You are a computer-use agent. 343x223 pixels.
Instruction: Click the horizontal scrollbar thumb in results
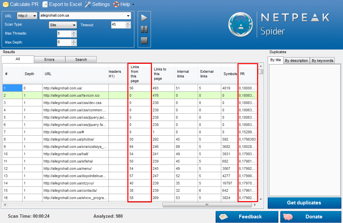[207, 205]
